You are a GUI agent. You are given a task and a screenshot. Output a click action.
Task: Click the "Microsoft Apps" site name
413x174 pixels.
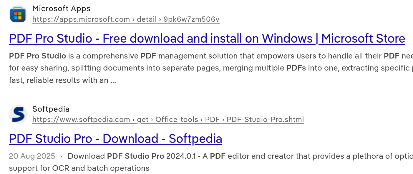tap(61, 9)
